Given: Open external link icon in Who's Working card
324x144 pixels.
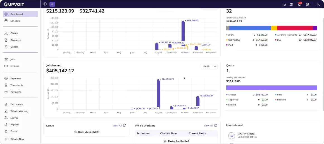Looking at the screenshot, I should (216, 125).
